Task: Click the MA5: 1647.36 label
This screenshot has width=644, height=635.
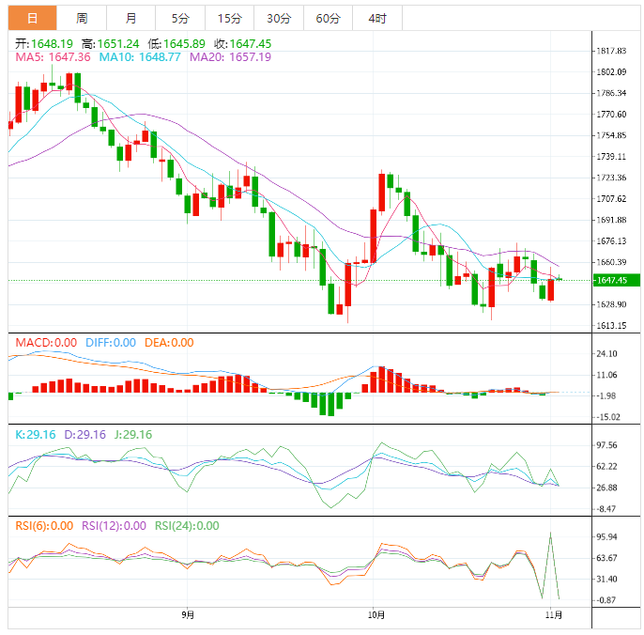Action: pyautogui.click(x=53, y=56)
